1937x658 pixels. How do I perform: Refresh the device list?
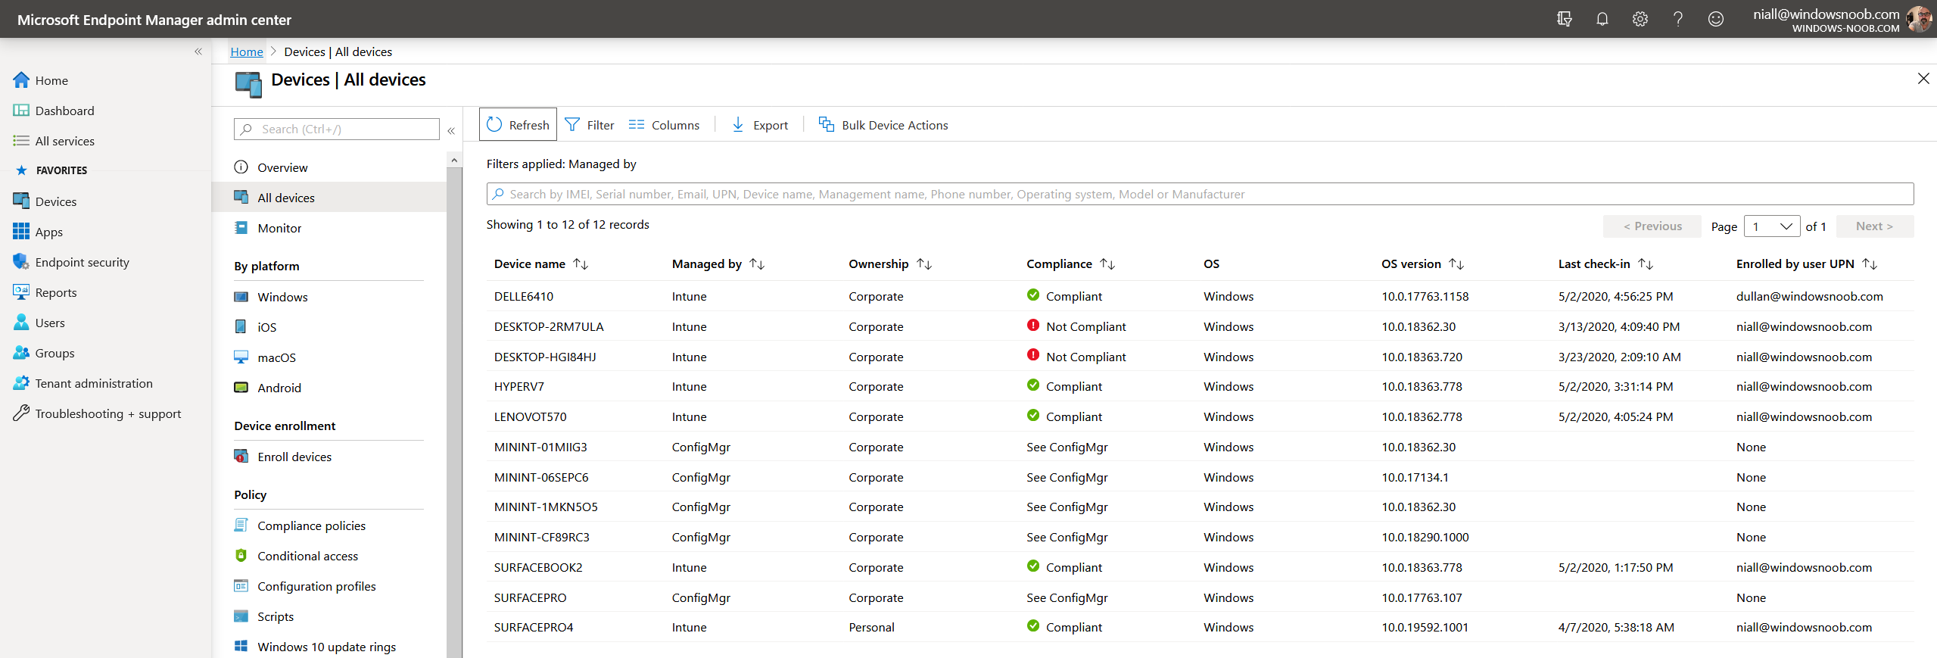pos(518,124)
